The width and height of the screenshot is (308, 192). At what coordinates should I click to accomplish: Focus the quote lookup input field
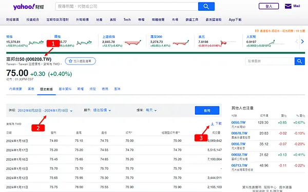[x=270, y=61]
